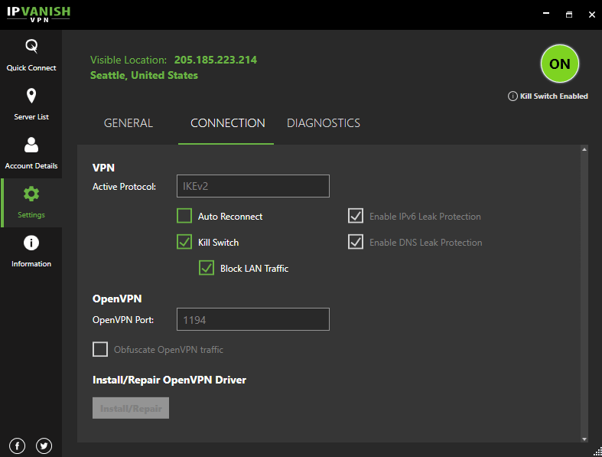The image size is (602, 457).
Task: Select the Settings gear icon
Action: coord(31,194)
